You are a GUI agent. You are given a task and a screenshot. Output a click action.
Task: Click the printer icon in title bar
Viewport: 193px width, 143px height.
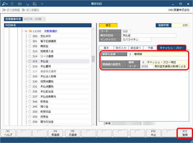20,4
